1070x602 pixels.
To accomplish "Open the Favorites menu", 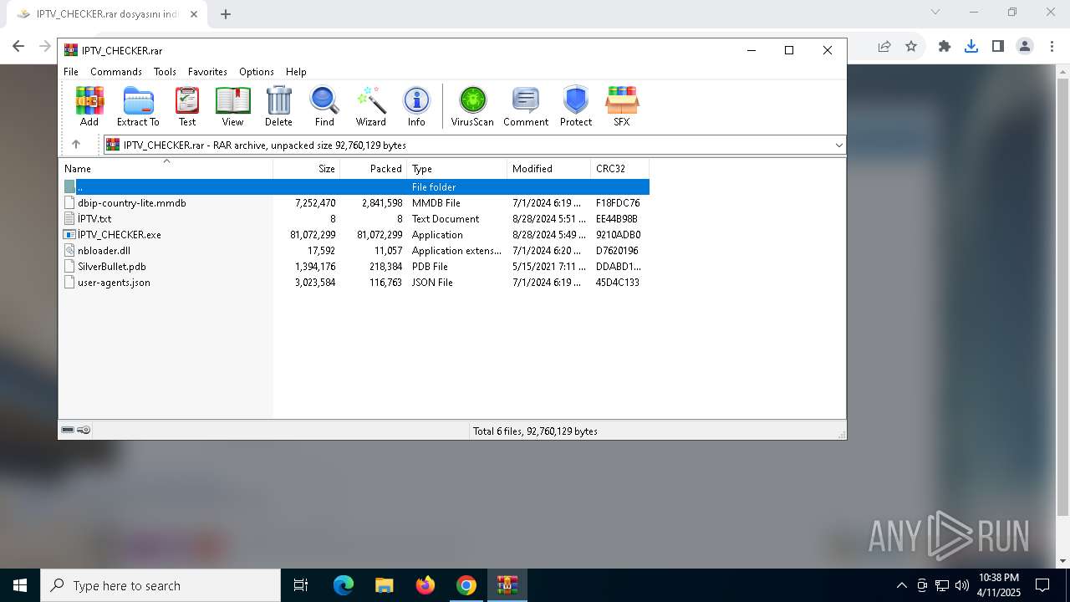I will tap(207, 72).
